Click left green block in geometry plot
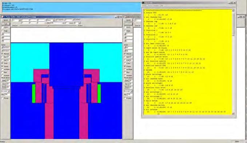 click(x=34, y=94)
